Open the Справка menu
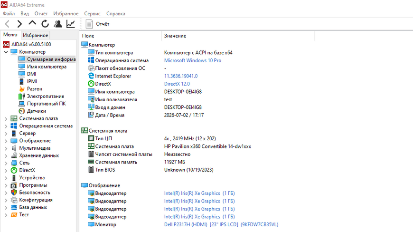This screenshot has width=413, height=232. 116,13
